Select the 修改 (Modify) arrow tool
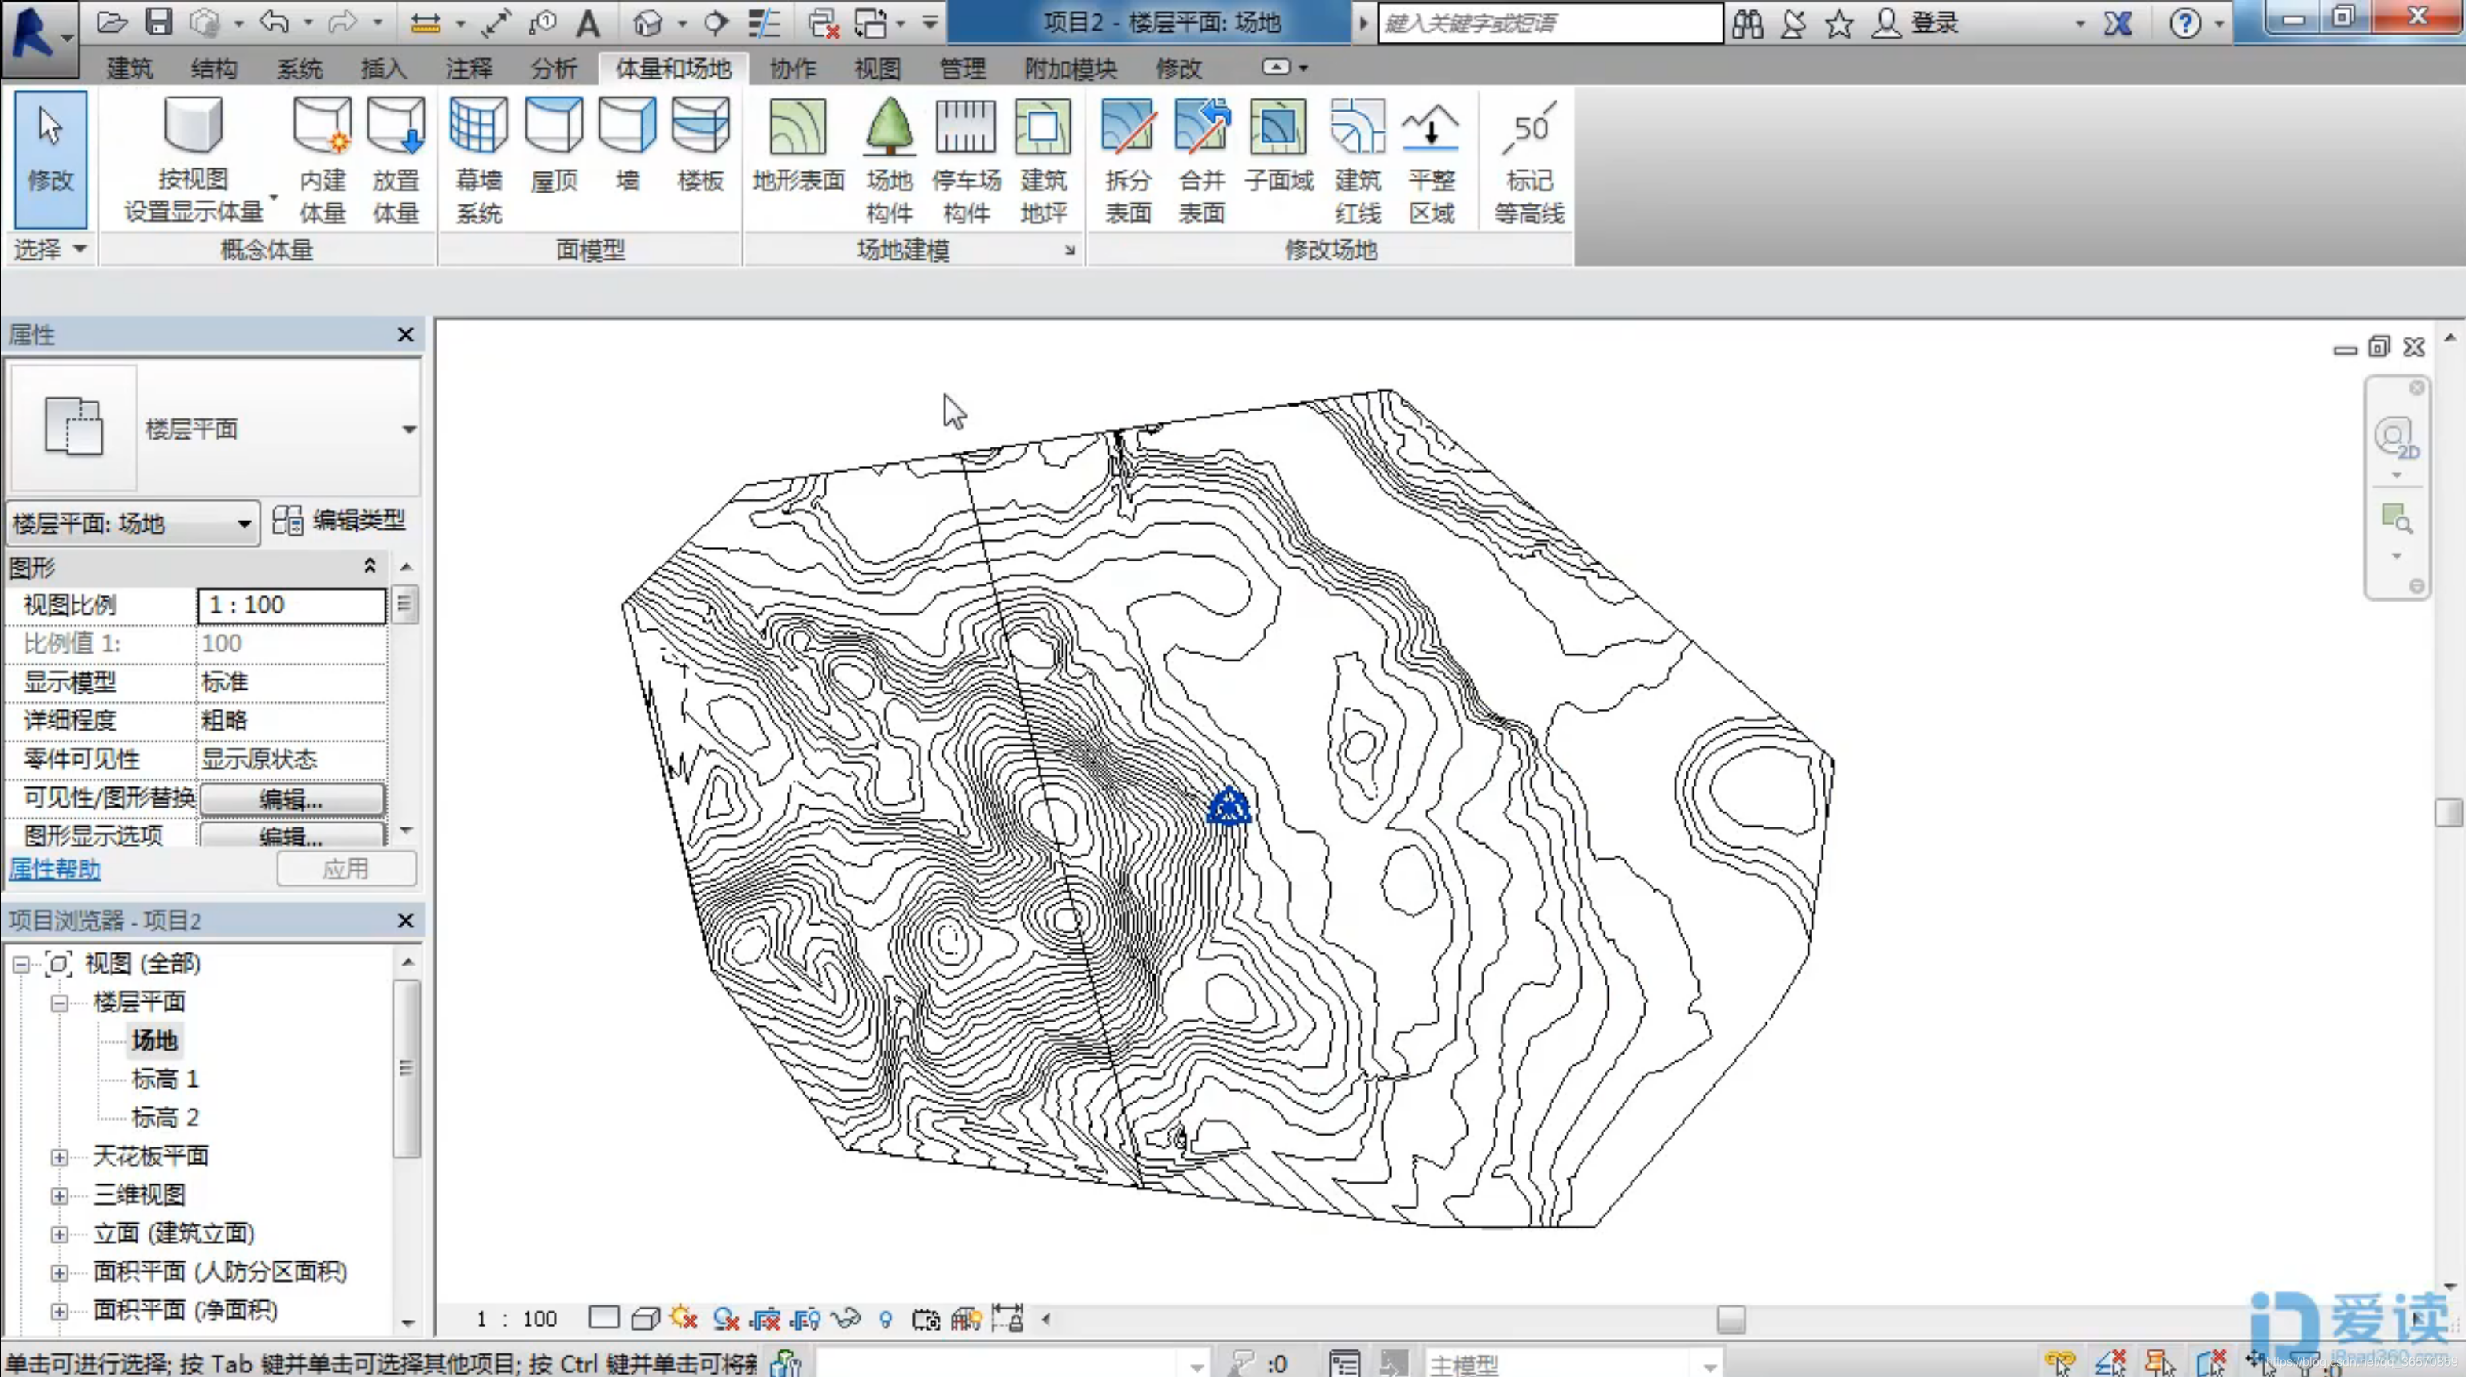The width and height of the screenshot is (2466, 1377). point(50,158)
